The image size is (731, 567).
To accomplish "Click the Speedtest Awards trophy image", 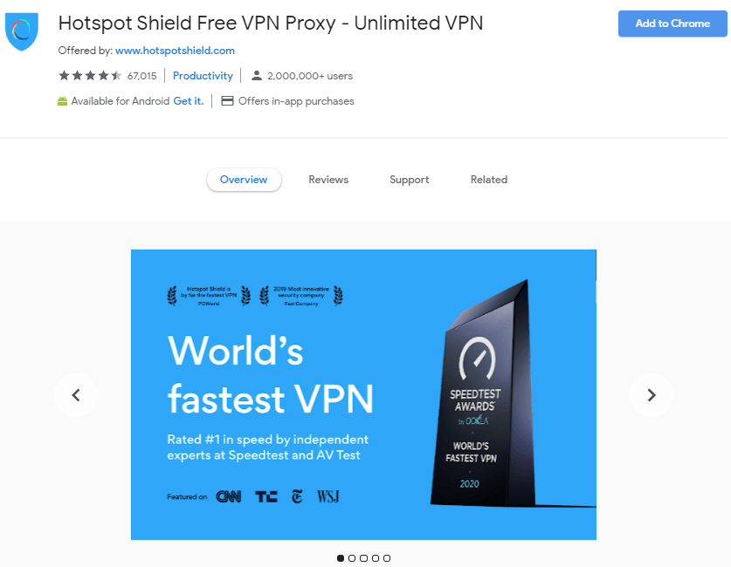I will click(485, 393).
